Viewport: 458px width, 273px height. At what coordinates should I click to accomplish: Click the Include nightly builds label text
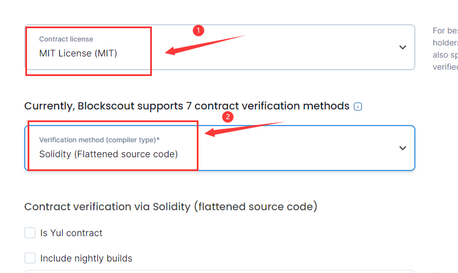tap(86, 259)
